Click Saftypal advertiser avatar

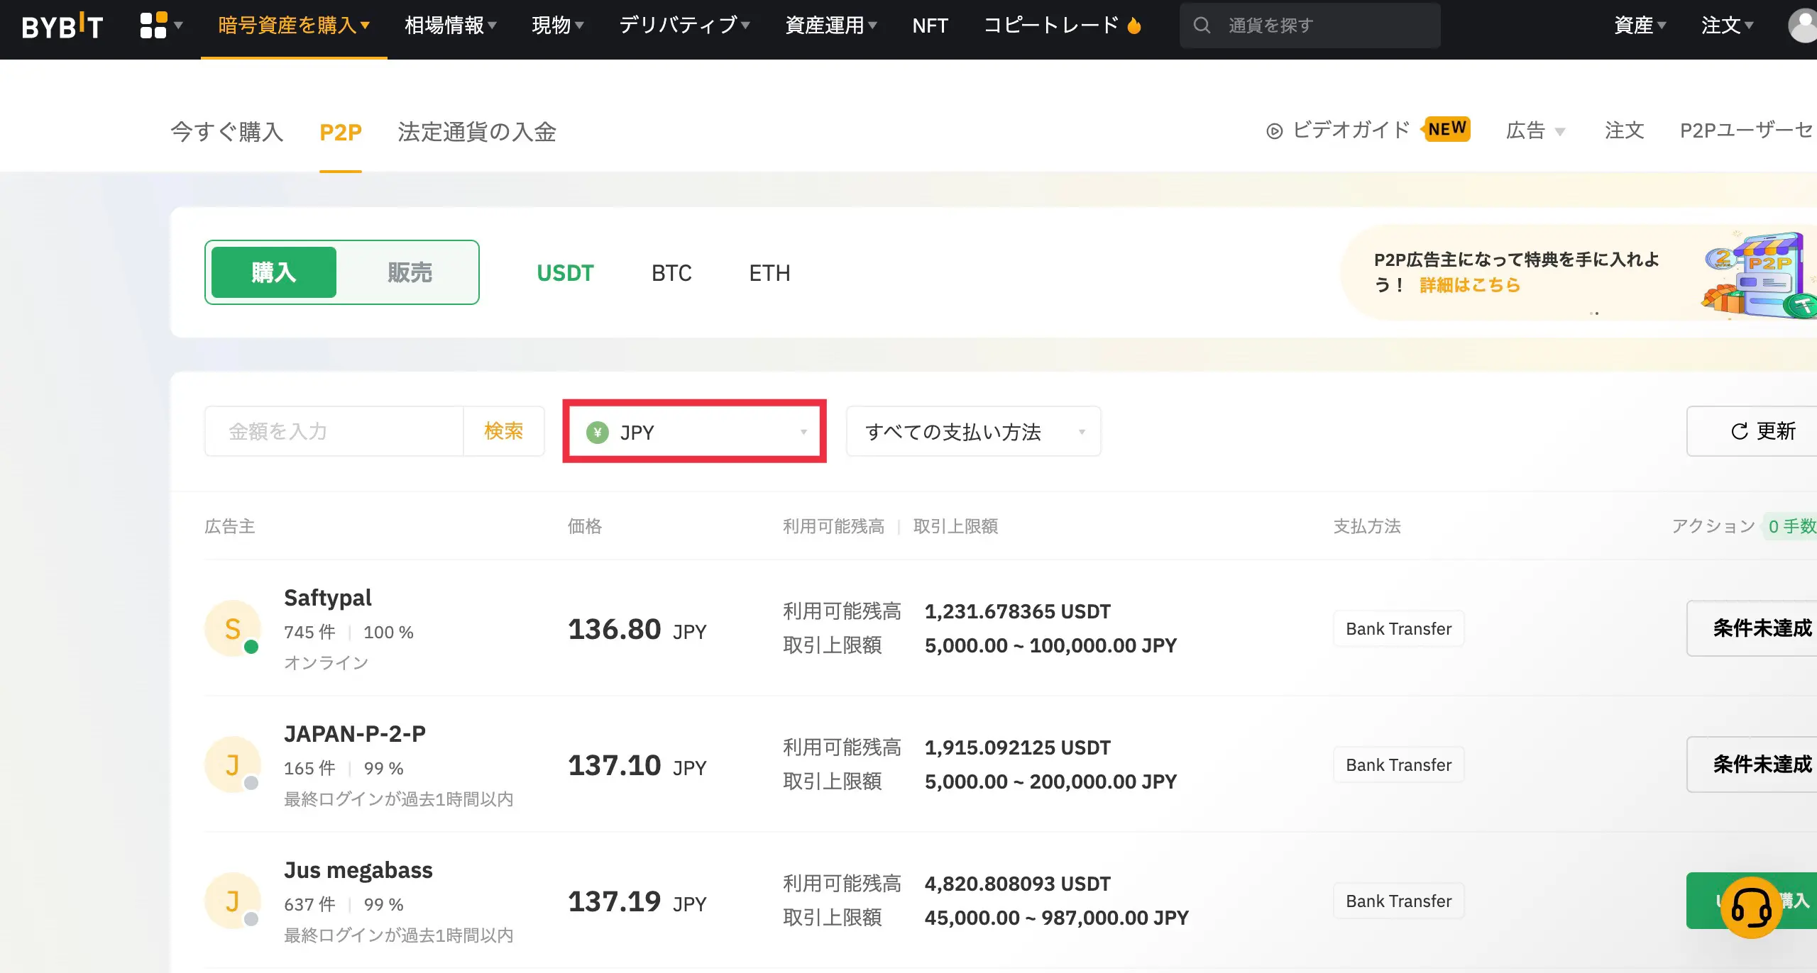tap(233, 629)
